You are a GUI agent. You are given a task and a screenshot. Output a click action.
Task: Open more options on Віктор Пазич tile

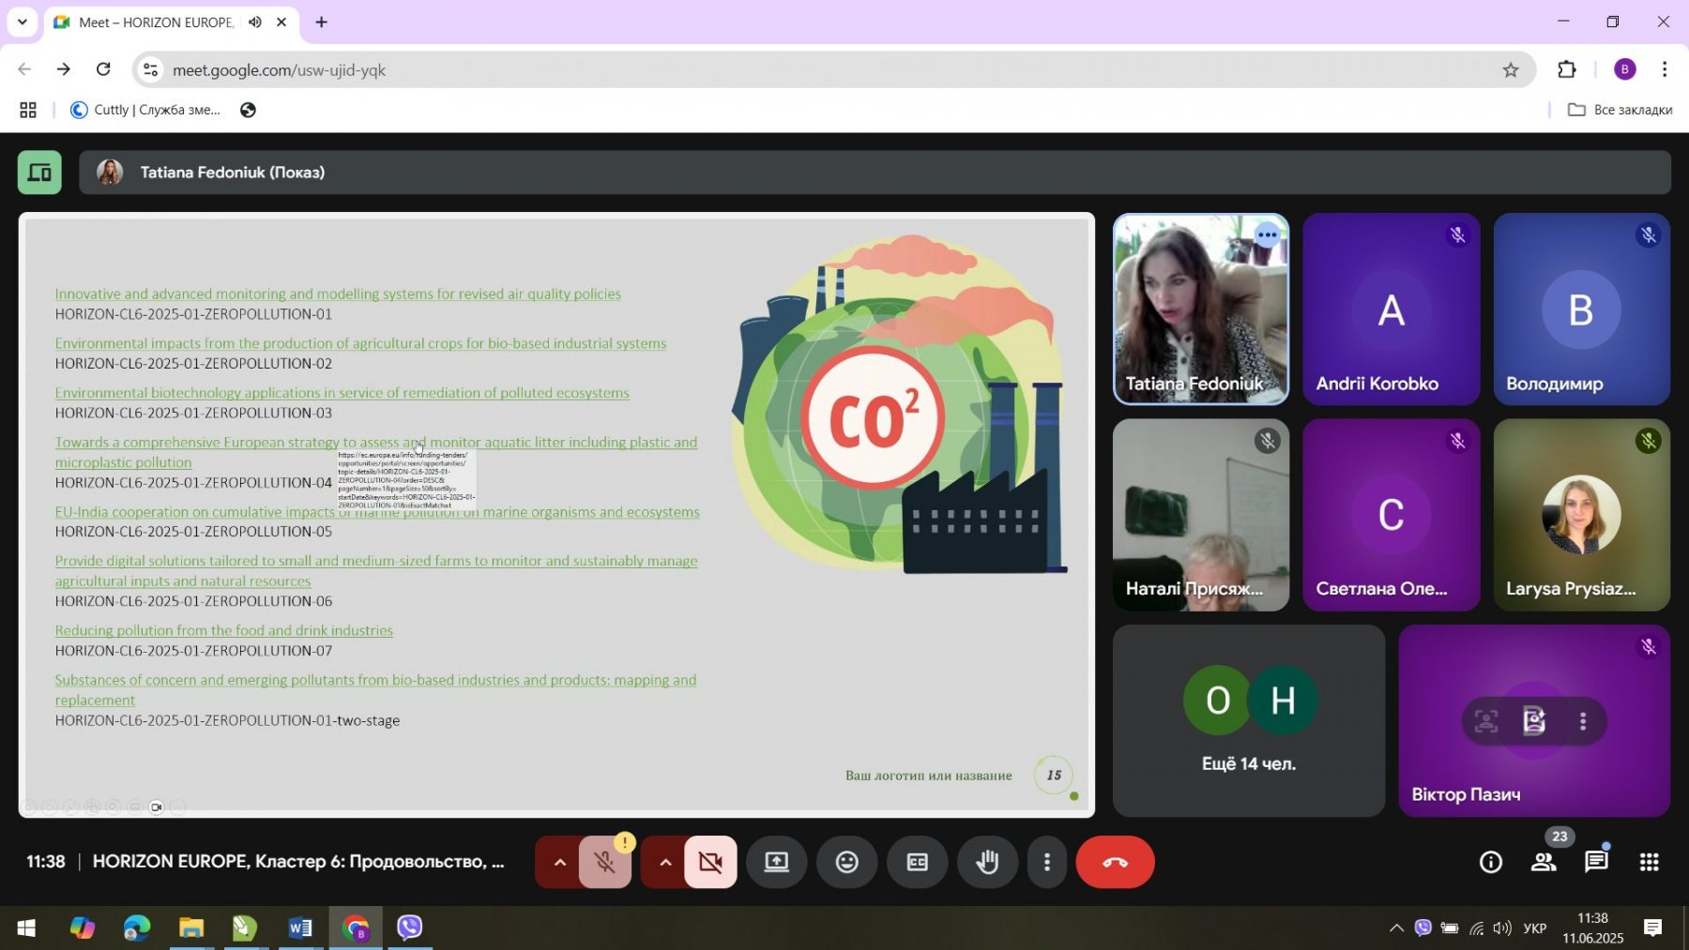coord(1583,721)
